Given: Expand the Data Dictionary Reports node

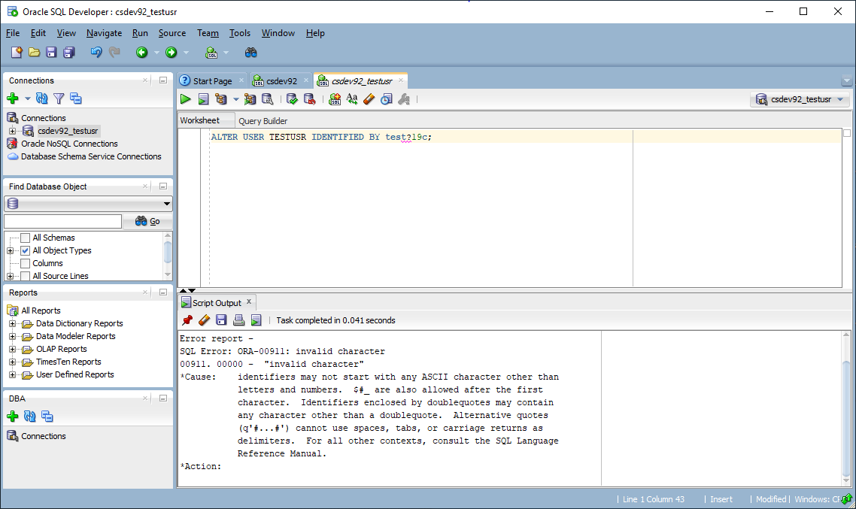Looking at the screenshot, I should pos(13,324).
